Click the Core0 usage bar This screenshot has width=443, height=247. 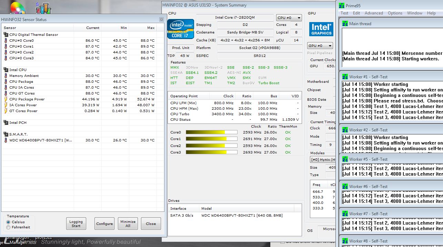(212, 132)
